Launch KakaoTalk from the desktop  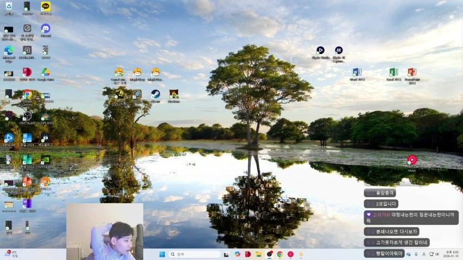tap(46, 8)
